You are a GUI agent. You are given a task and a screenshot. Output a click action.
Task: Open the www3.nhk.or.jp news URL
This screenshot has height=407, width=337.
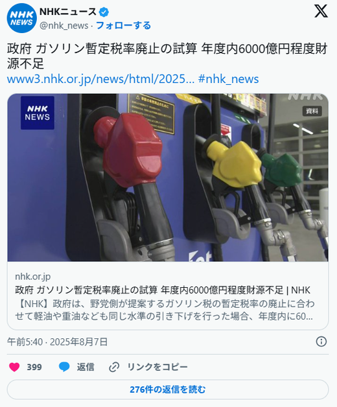(100, 79)
